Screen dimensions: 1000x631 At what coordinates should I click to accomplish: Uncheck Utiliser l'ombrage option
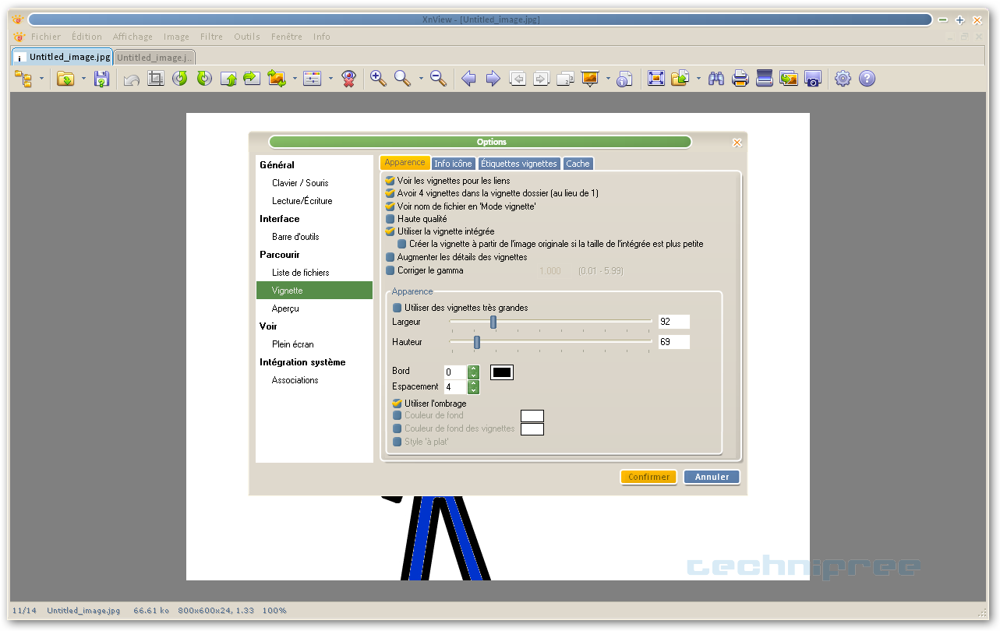point(398,404)
